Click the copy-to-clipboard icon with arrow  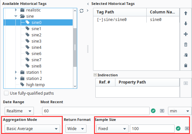(186, 55)
